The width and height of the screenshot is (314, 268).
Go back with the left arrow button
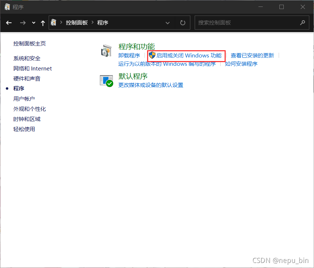[9, 23]
